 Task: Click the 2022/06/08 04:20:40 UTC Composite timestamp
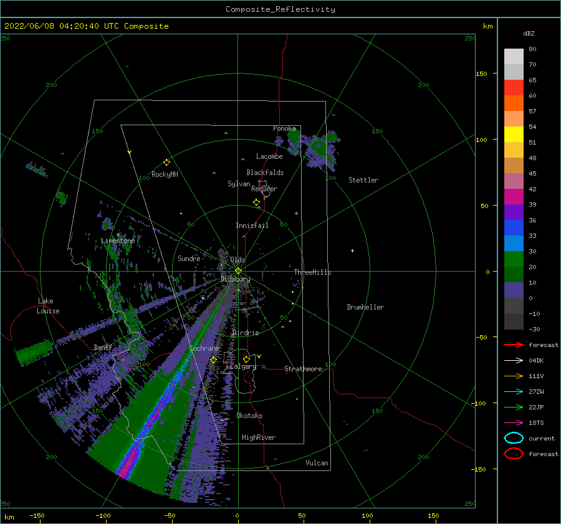click(86, 26)
